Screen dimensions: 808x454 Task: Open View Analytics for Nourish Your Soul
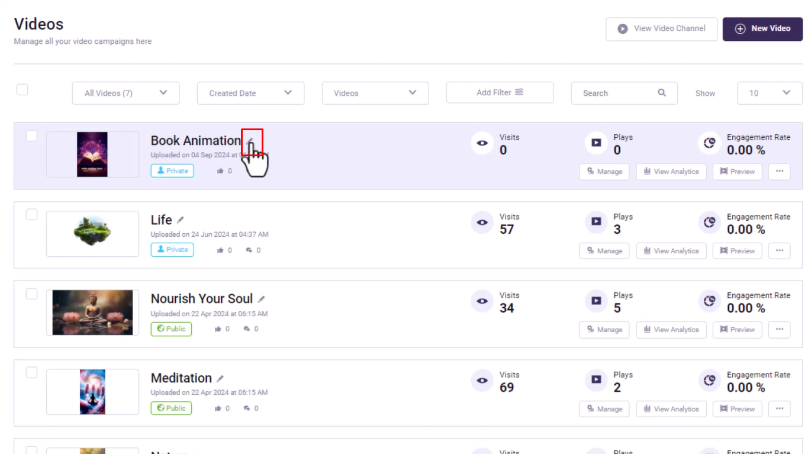[671, 330]
